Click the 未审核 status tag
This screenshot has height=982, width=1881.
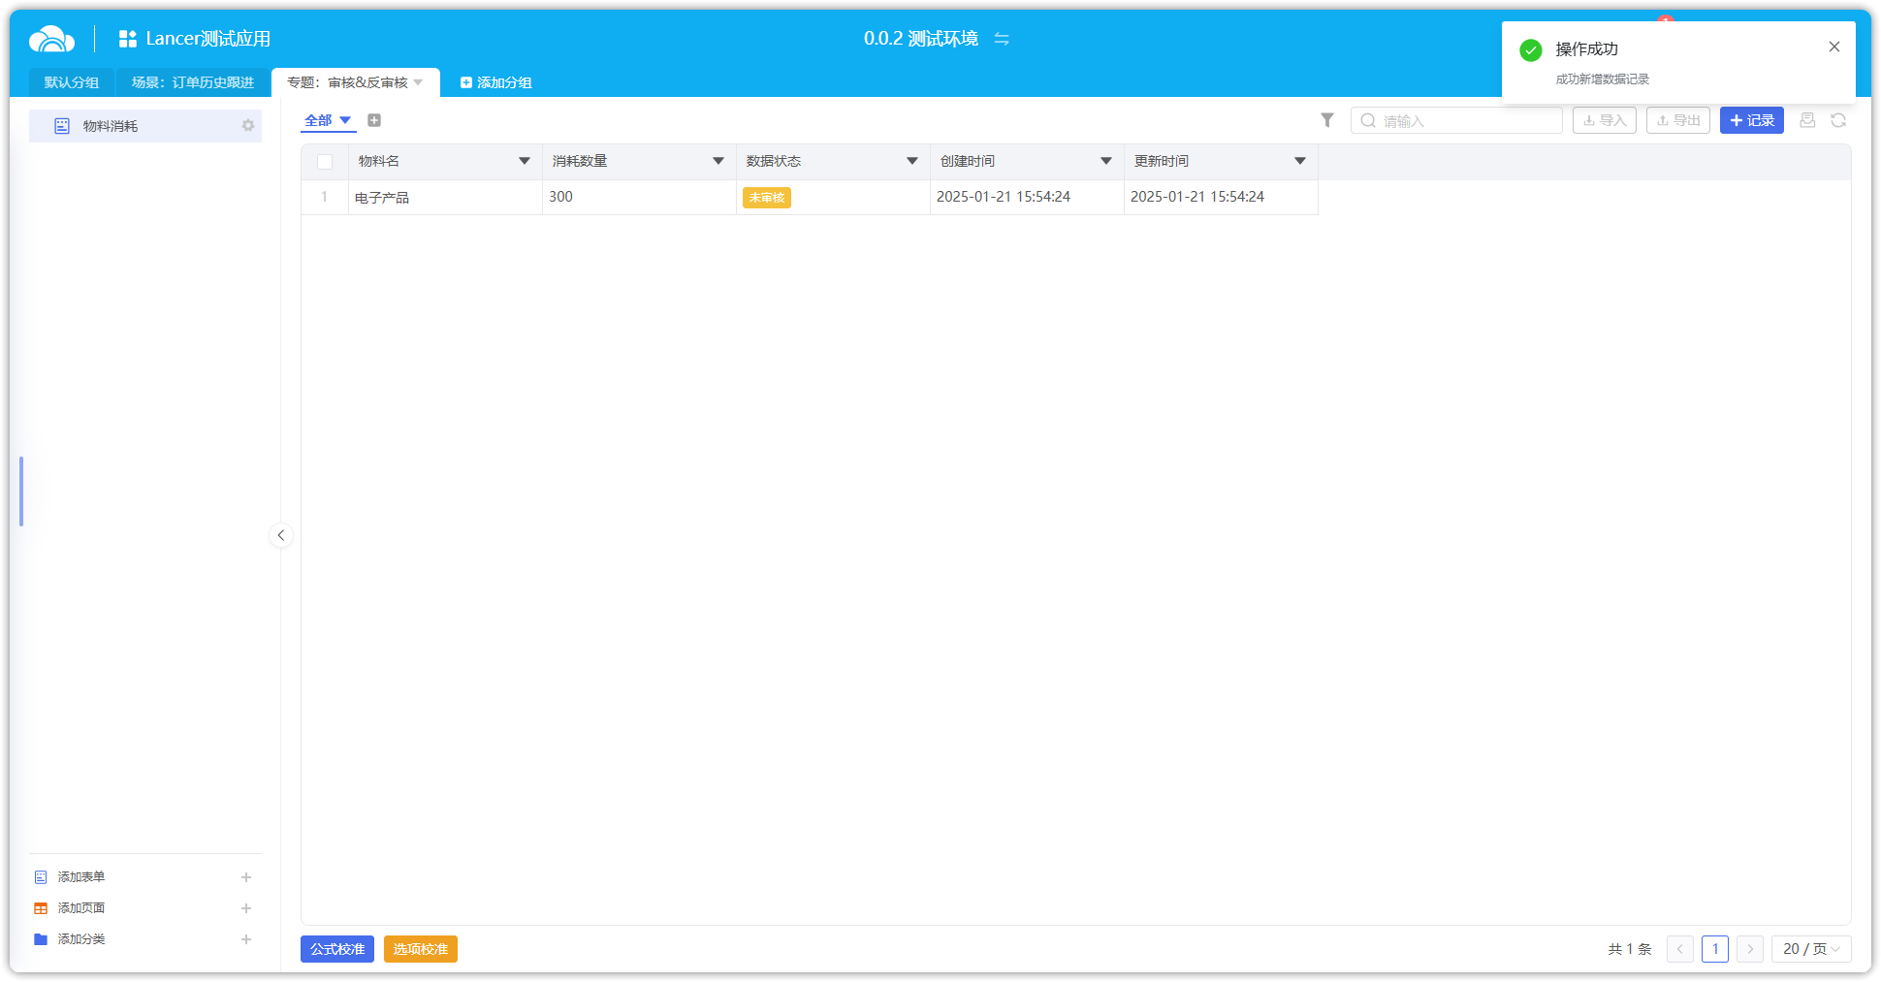pyautogui.click(x=767, y=198)
